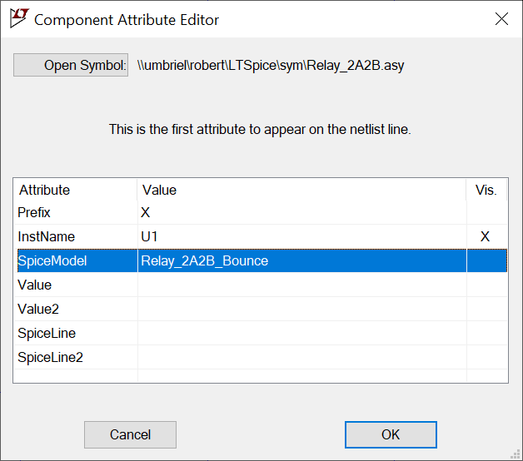Toggle visibility cell for SpiceModel row
523x461 pixels.
486,261
